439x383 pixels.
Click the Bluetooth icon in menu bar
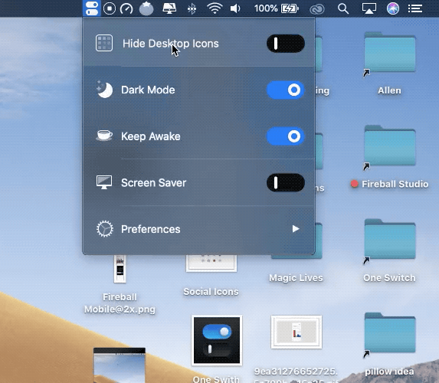coord(192,9)
